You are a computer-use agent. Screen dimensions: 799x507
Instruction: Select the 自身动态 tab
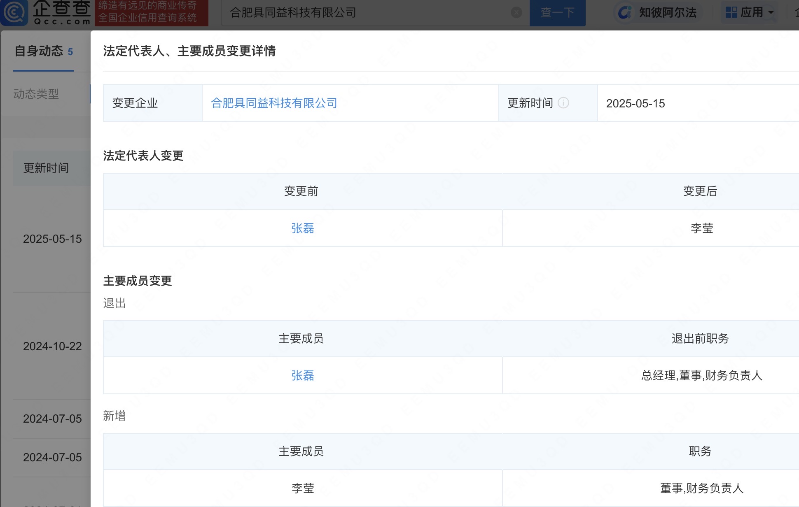coord(43,51)
